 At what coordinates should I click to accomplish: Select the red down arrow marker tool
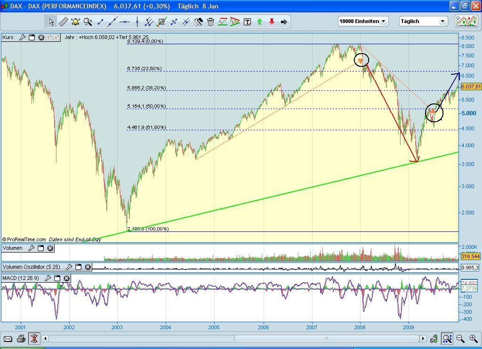(272, 21)
